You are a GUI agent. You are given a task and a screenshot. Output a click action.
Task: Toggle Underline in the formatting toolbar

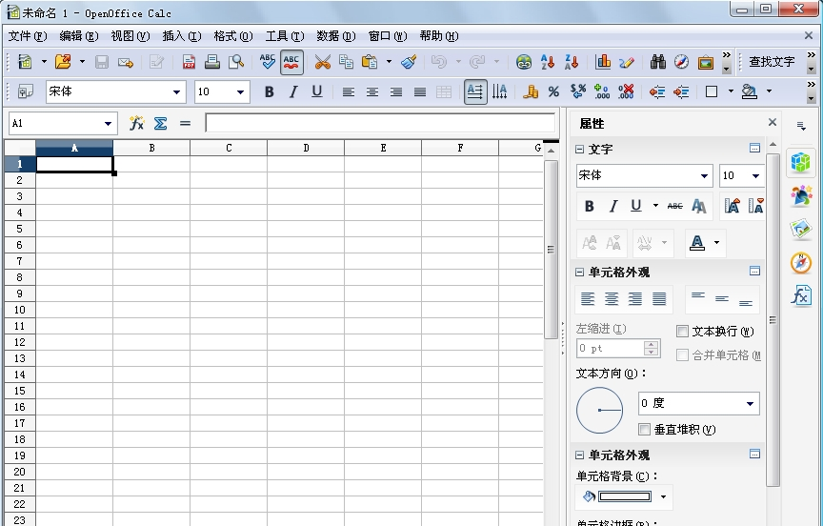pyautogui.click(x=316, y=91)
